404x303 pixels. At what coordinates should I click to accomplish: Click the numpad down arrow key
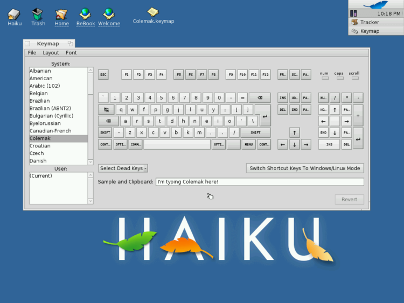coord(335,133)
